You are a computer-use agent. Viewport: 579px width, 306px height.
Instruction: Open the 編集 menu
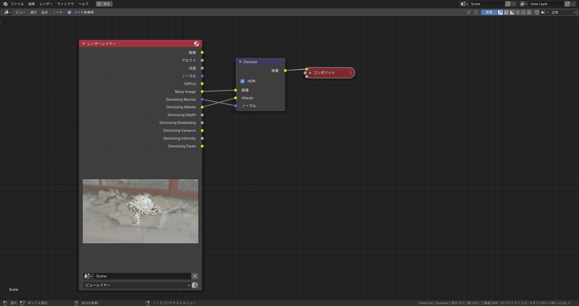[x=31, y=3]
